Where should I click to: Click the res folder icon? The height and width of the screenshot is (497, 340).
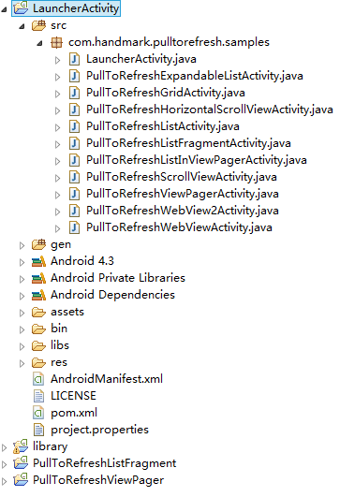coord(38,362)
